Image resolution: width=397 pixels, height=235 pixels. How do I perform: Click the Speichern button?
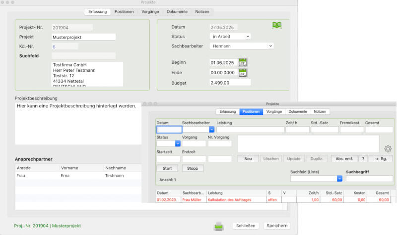tap(276, 226)
